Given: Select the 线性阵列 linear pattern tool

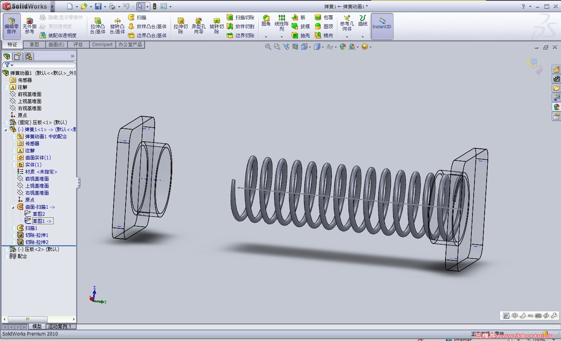Looking at the screenshot, I should 281,23.
